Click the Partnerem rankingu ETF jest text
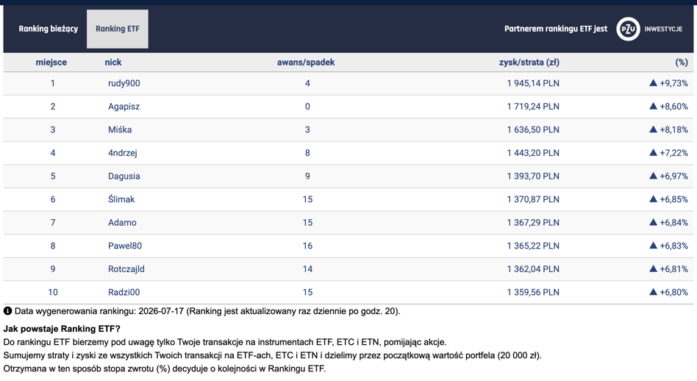Screen dimensions: 697x381 [556, 29]
